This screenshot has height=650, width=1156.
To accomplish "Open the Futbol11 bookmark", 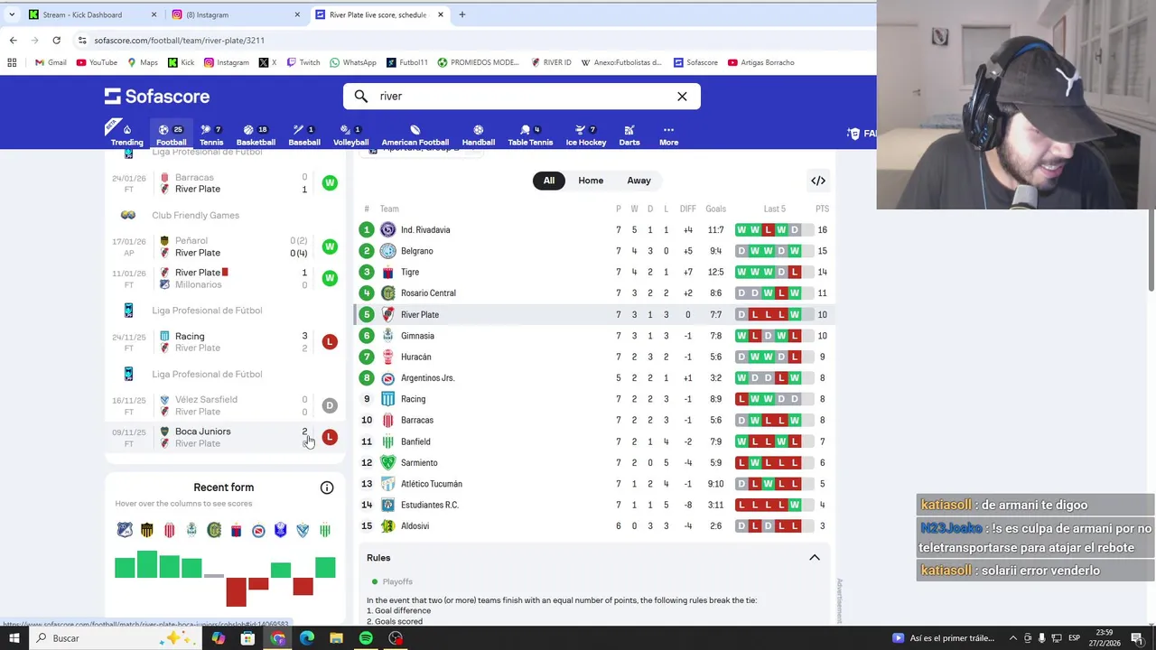I will tap(407, 62).
